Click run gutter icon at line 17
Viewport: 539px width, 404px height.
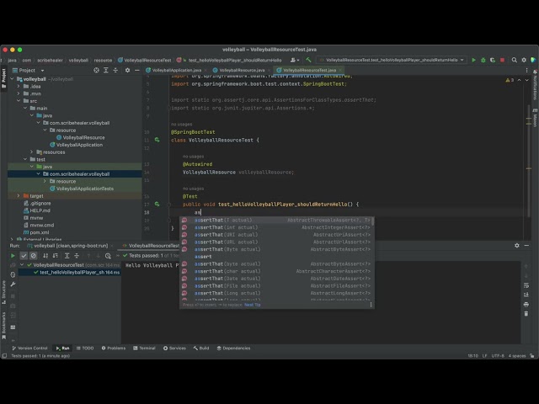(157, 204)
